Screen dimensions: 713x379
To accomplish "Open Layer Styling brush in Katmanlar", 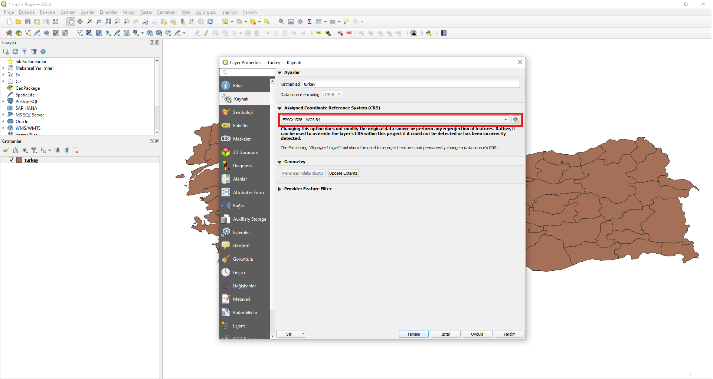I will point(6,150).
